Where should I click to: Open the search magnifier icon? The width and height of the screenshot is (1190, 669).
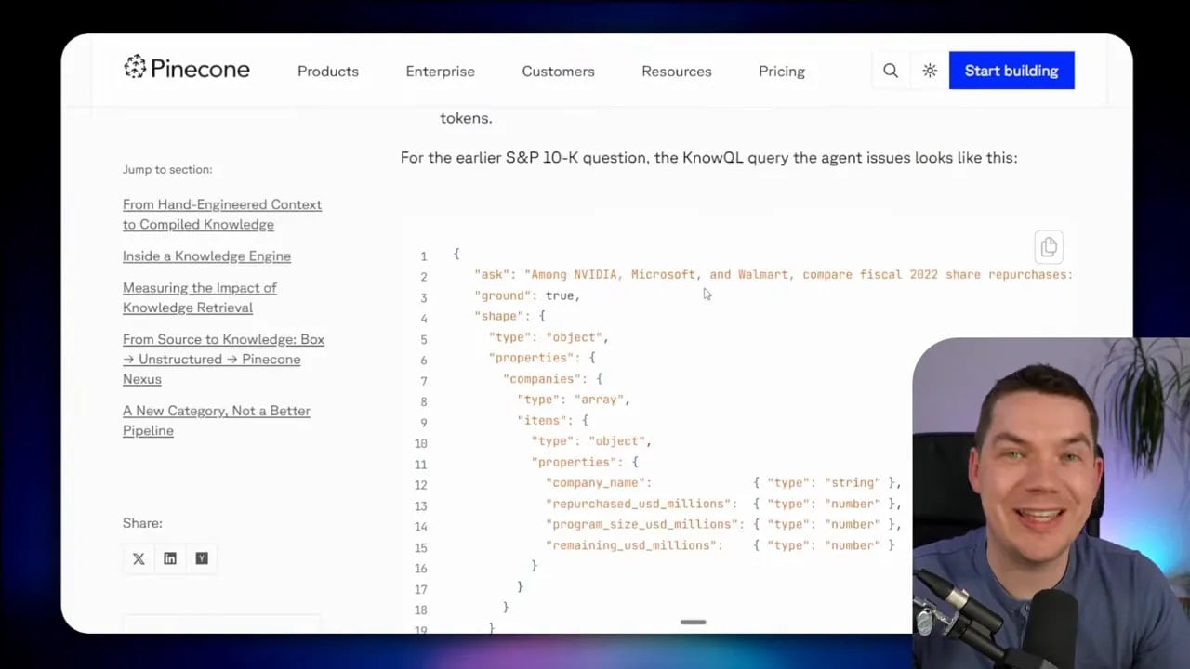point(891,71)
